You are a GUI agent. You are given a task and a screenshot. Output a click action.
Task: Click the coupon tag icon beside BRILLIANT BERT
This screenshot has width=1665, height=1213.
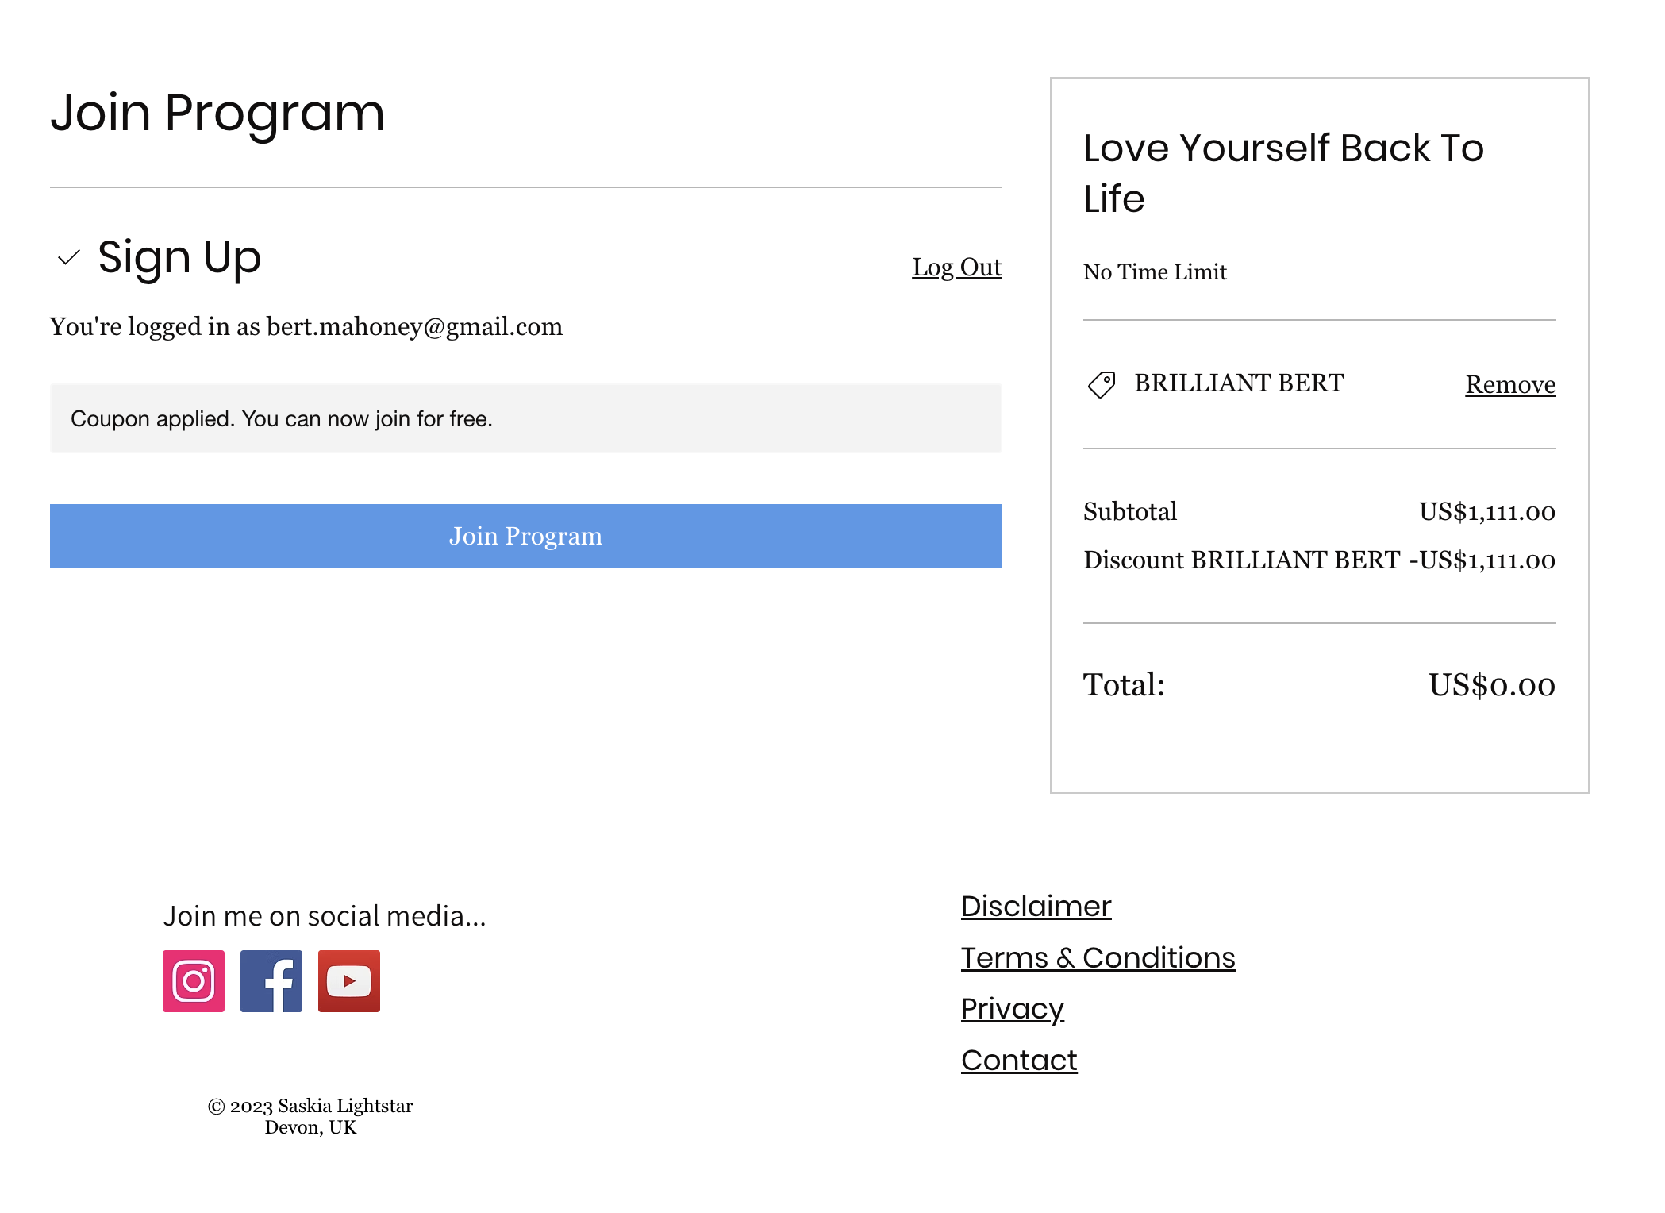[x=1102, y=384]
